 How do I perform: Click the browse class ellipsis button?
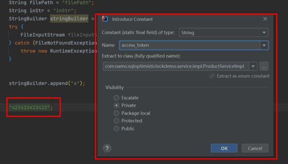pyautogui.click(x=264, y=66)
